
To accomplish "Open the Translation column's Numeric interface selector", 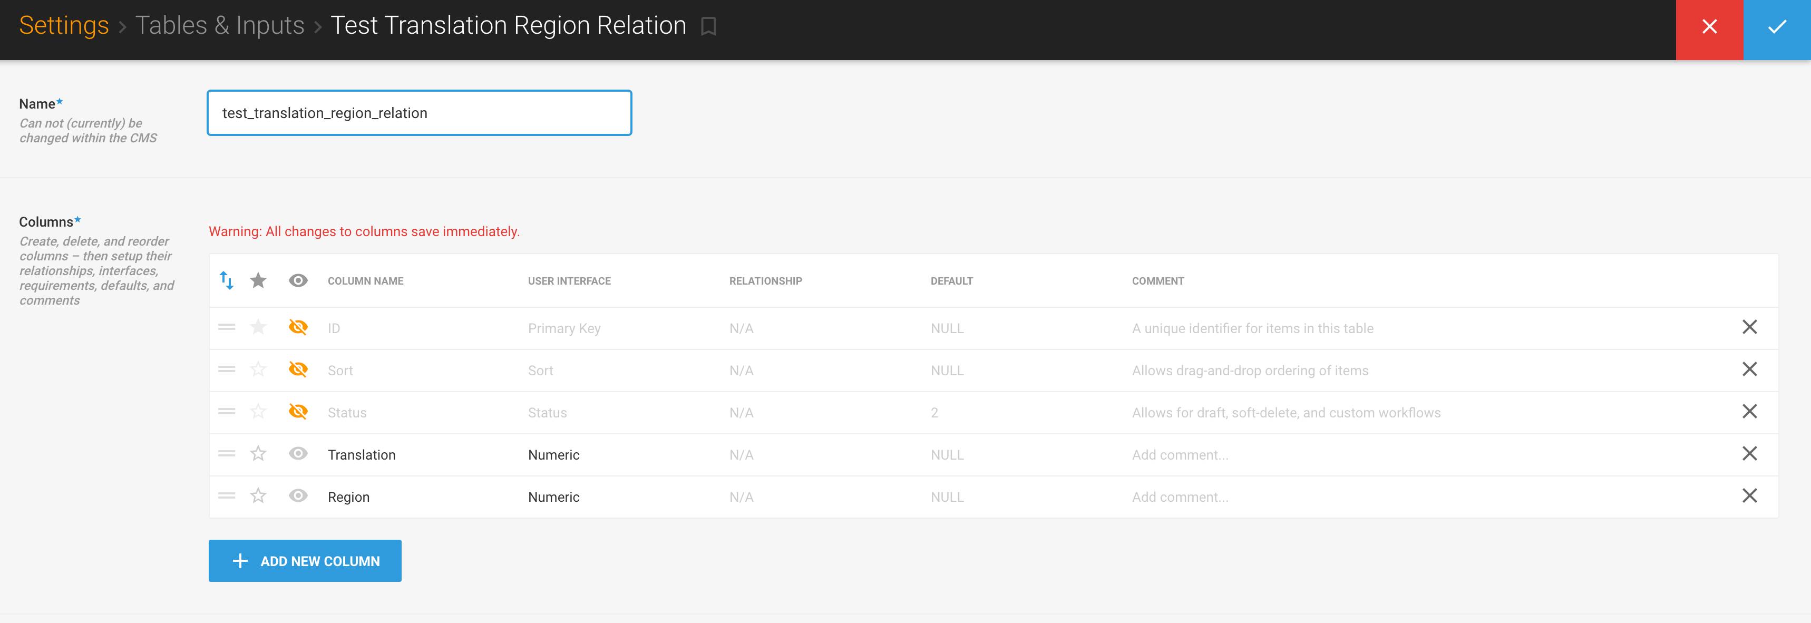I will coord(553,455).
